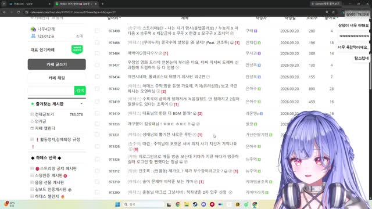Open the yellow round taskbar app
The image size is (372, 209).
(x=238, y=204)
